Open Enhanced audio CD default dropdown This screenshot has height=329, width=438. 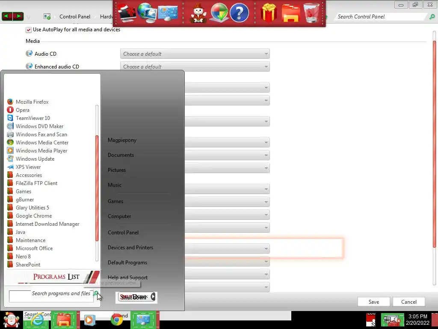point(195,66)
